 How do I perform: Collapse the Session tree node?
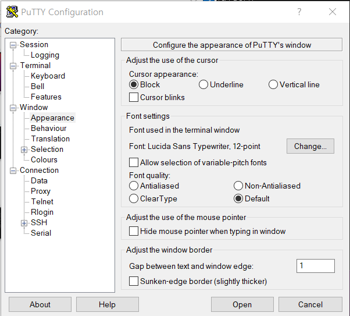tap(13, 45)
